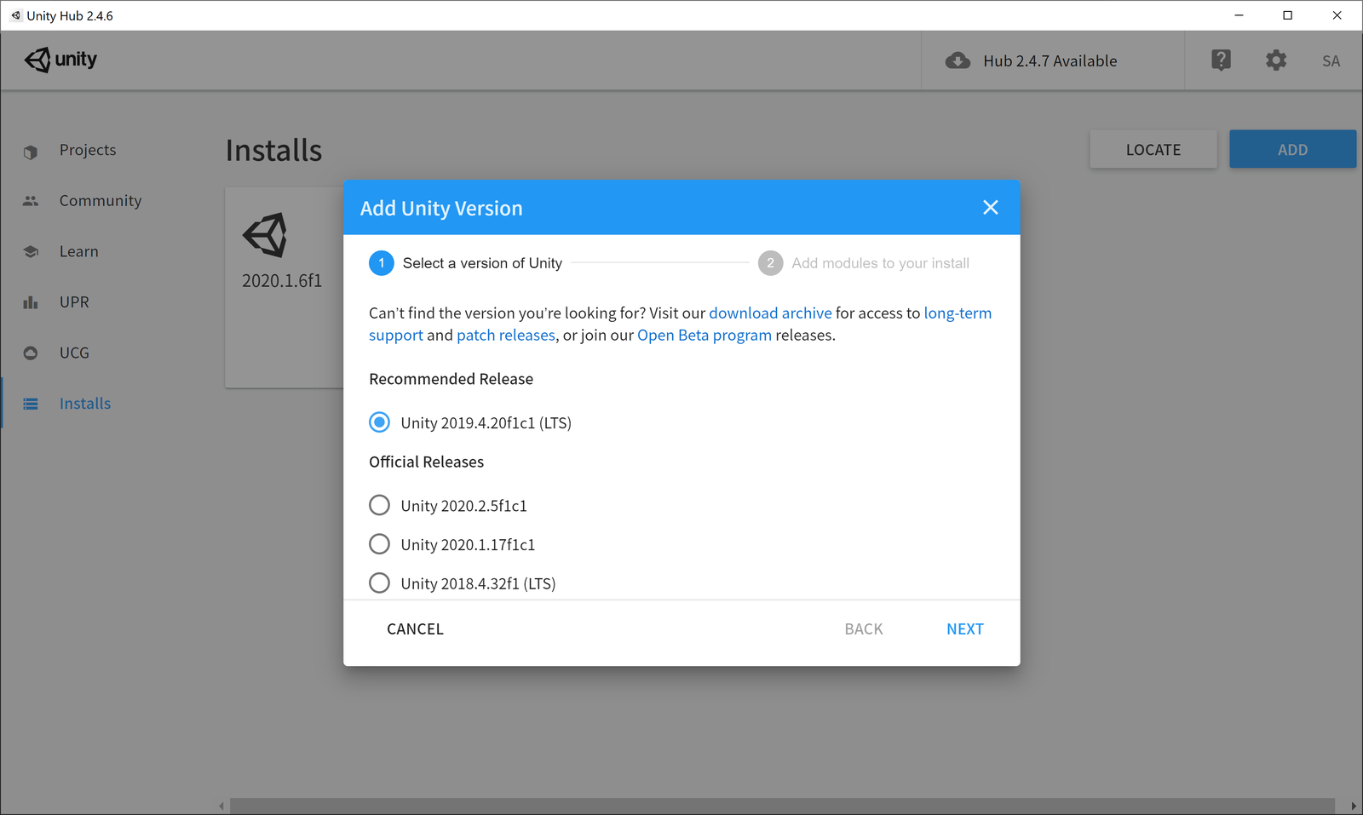The height and width of the screenshot is (815, 1363).
Task: Open the settings gear icon
Action: coord(1275,60)
